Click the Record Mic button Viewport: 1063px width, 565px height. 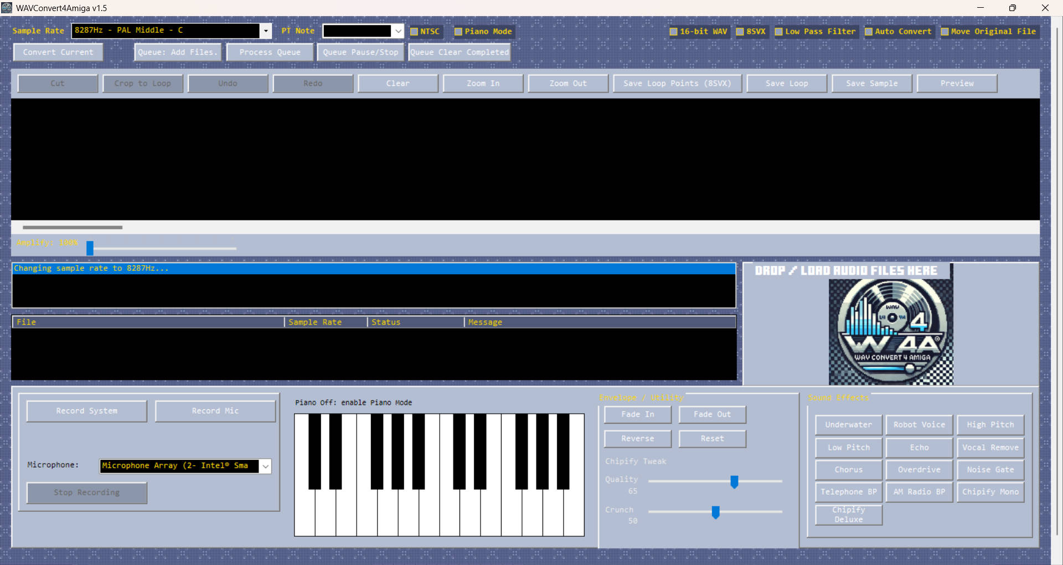coord(215,411)
